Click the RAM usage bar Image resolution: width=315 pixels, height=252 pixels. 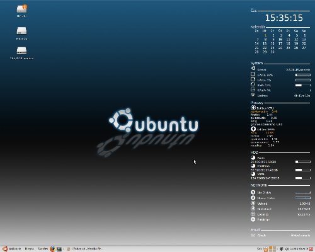(x=303, y=85)
